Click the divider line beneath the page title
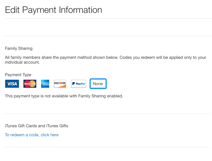This screenshot has width=212, height=161. coord(109,19)
